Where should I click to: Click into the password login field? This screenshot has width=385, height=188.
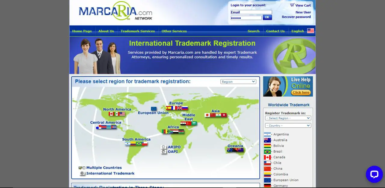point(246,18)
